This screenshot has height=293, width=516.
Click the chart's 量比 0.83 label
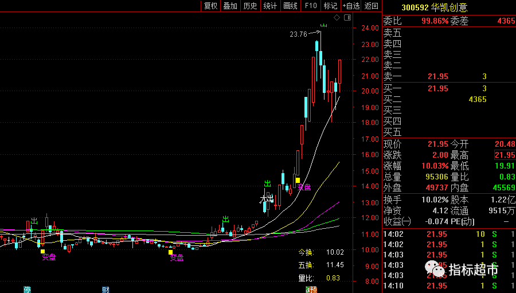[x=319, y=278]
